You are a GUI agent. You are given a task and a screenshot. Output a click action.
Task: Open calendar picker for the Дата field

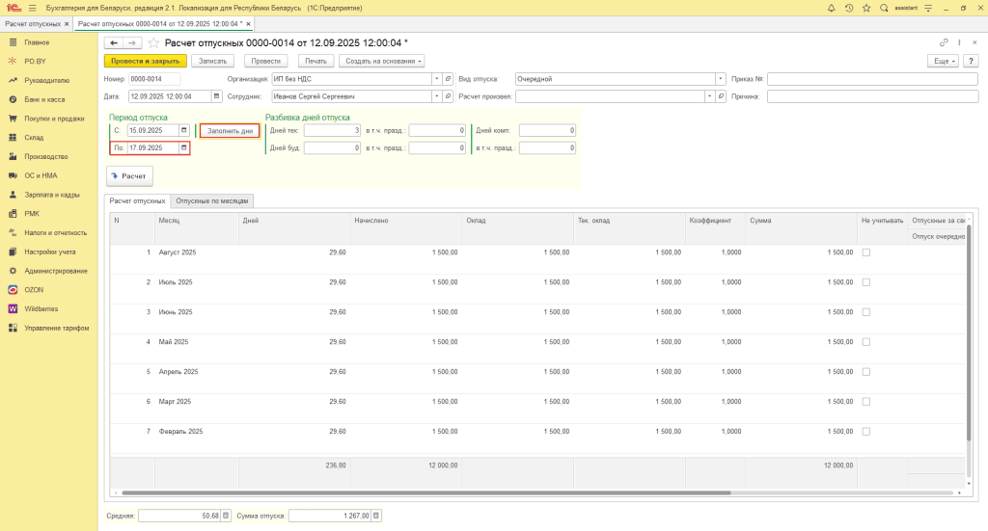(216, 96)
